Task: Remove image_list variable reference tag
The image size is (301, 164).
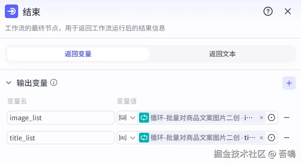Action: coord(261,118)
